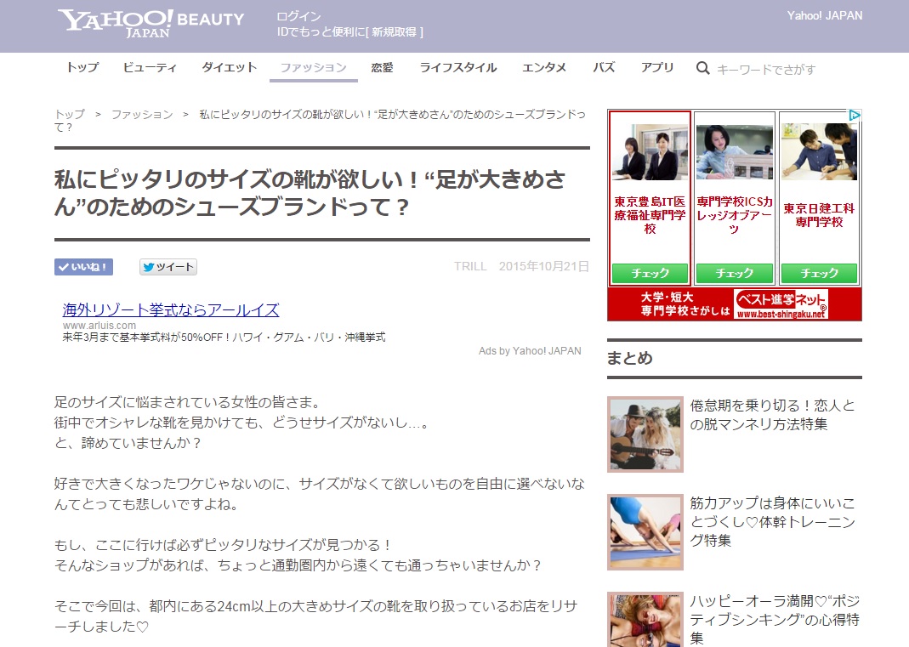This screenshot has width=909, height=647.
Task: Open the 海外リゾート挙式ならアールイズ ad link
Action: [x=171, y=309]
